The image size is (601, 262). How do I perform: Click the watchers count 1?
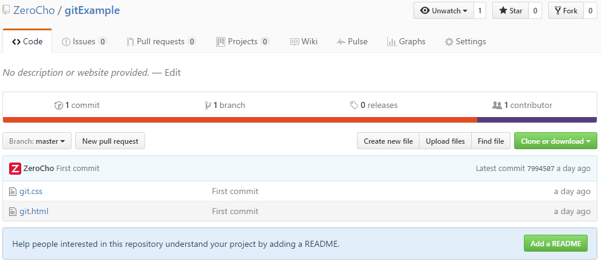[x=480, y=11]
